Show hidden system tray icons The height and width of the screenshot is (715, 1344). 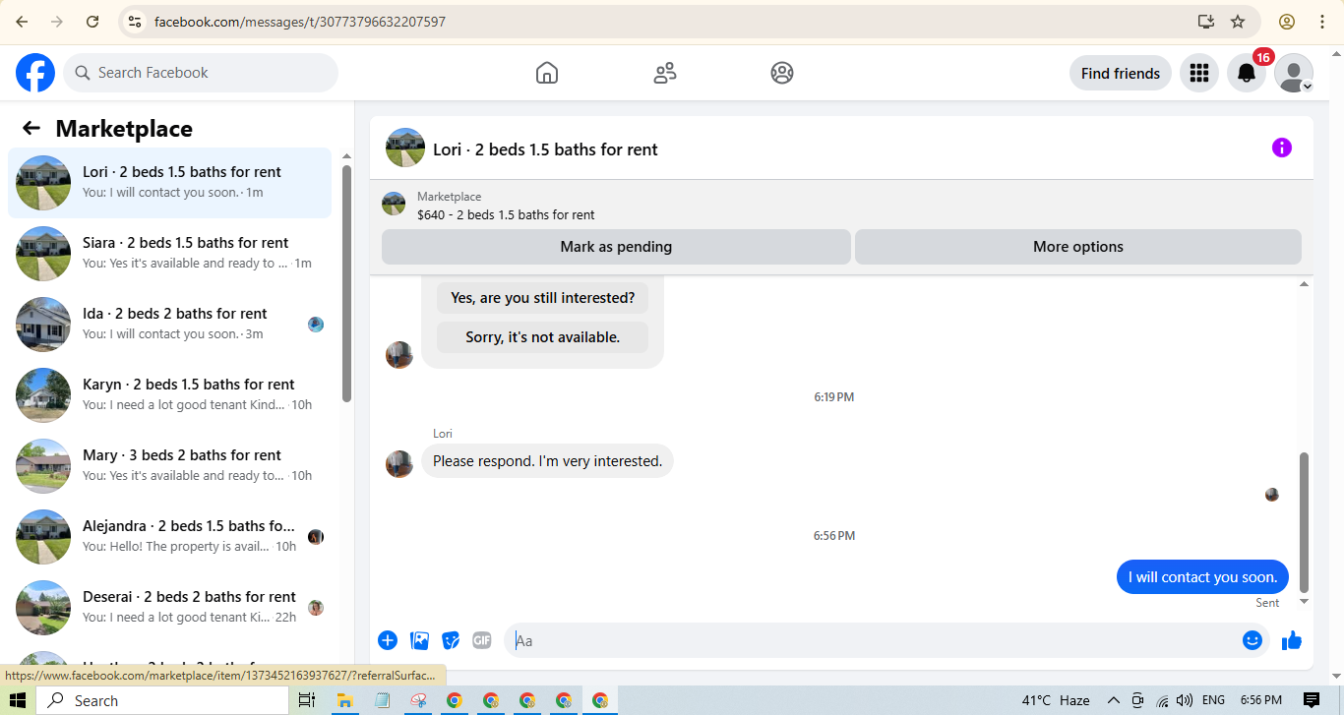pos(1113,700)
